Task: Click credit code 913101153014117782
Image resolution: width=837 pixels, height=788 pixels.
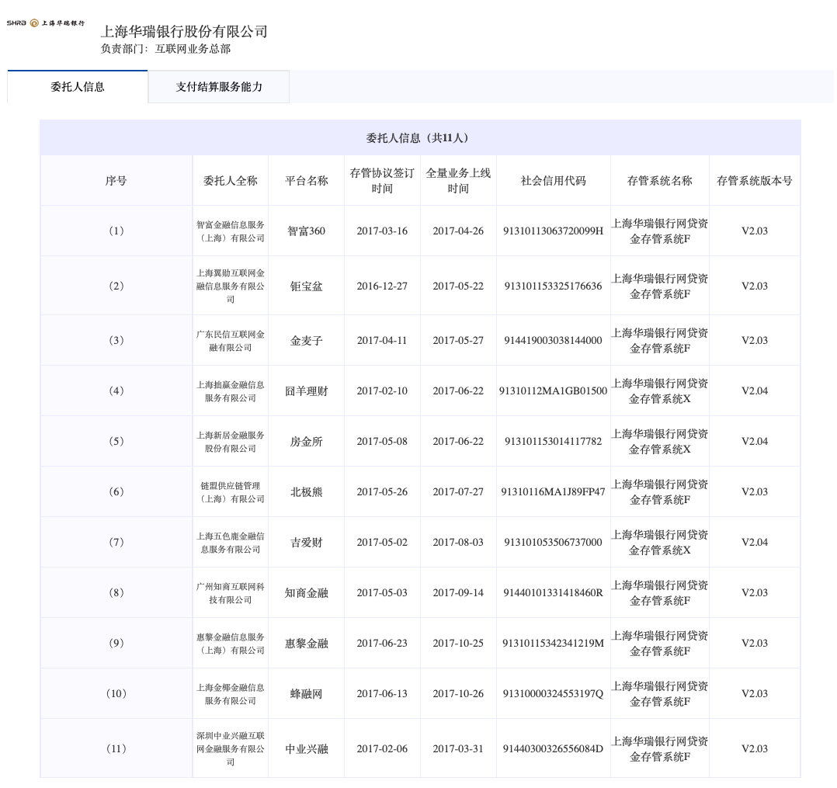Action: pos(553,442)
